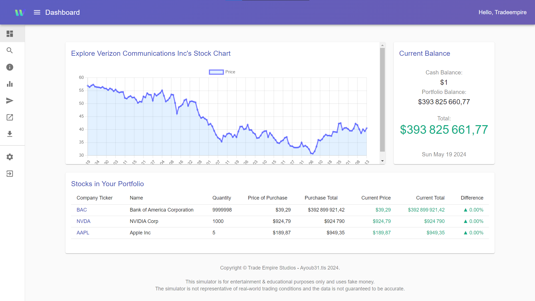This screenshot has width=535, height=301.
Task: Click the Explore Verizon Communications chart heading
Action: 151,53
